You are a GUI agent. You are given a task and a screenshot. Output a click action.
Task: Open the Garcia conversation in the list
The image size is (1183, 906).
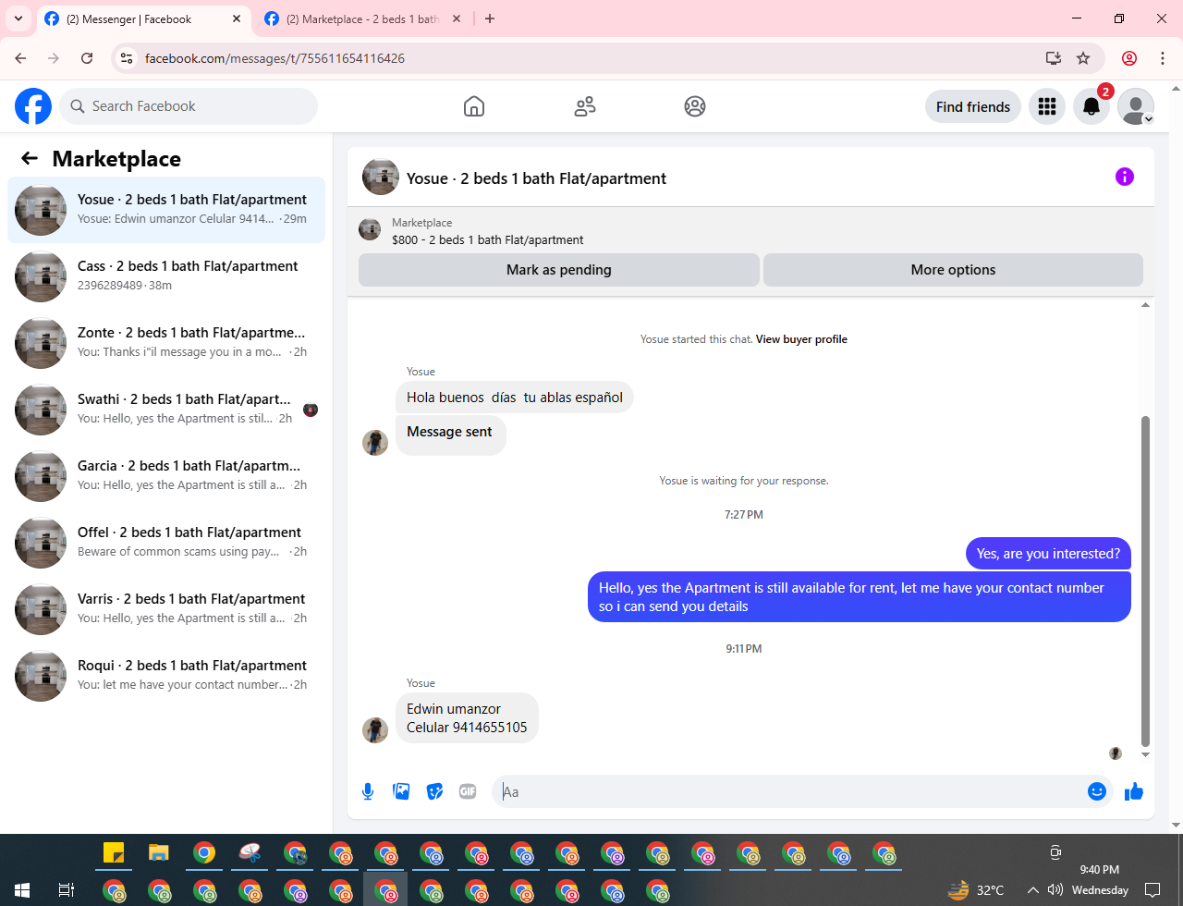166,476
